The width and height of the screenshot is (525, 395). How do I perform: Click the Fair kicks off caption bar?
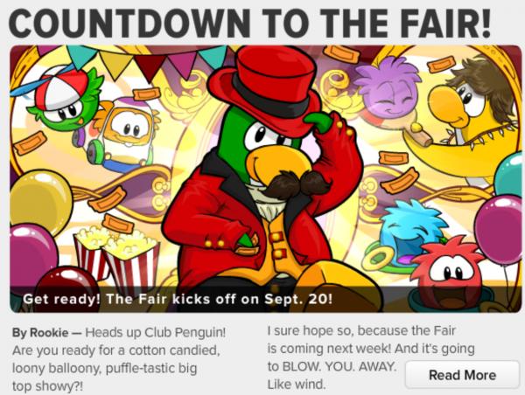coord(266,299)
